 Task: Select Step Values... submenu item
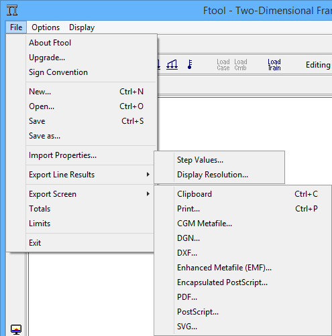pyautogui.click(x=219, y=160)
